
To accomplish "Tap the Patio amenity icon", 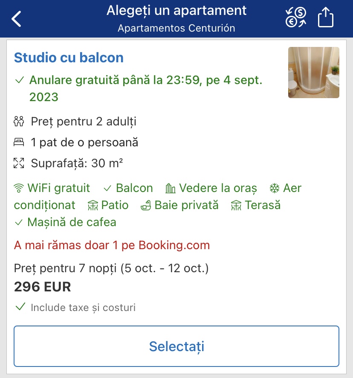I will (93, 206).
